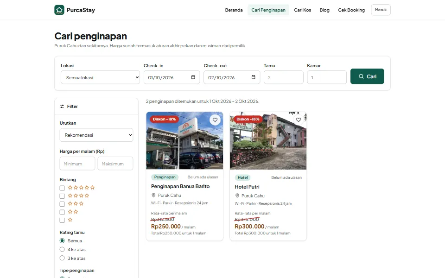Click the 'Penginapan' type tag
The width and height of the screenshot is (445, 278).
[x=165, y=177]
